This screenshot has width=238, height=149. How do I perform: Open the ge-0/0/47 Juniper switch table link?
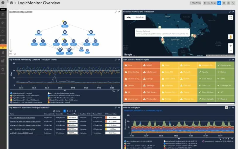pos(21,133)
